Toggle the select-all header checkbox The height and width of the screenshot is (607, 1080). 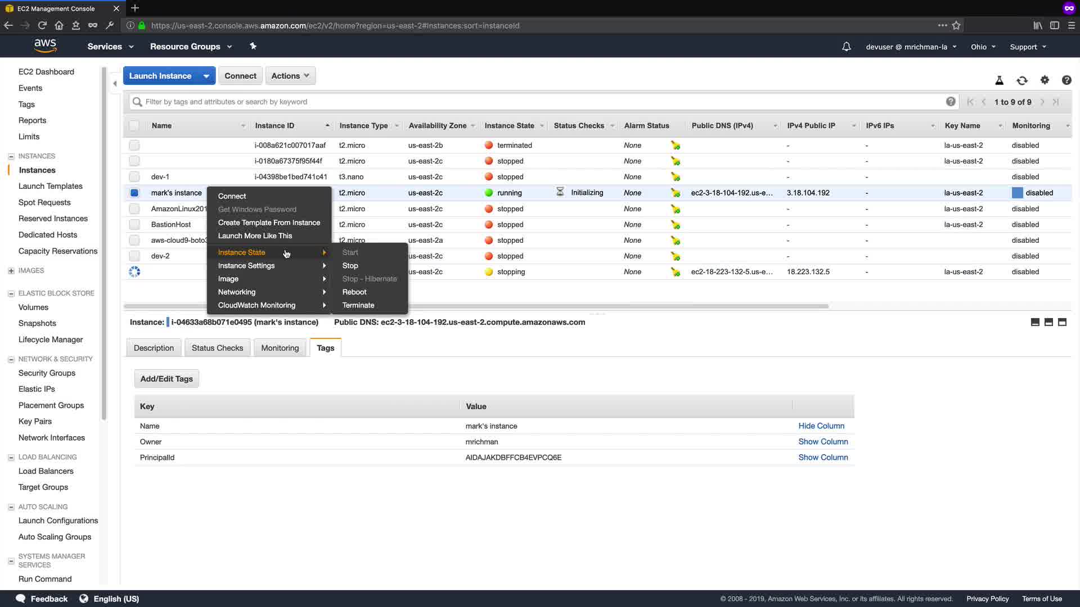[134, 126]
